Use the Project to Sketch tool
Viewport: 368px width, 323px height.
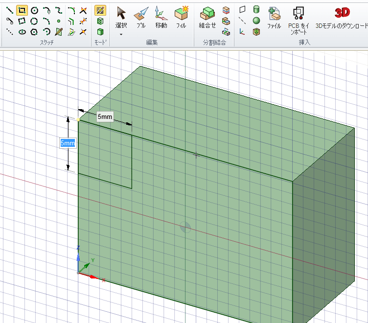pos(71,32)
